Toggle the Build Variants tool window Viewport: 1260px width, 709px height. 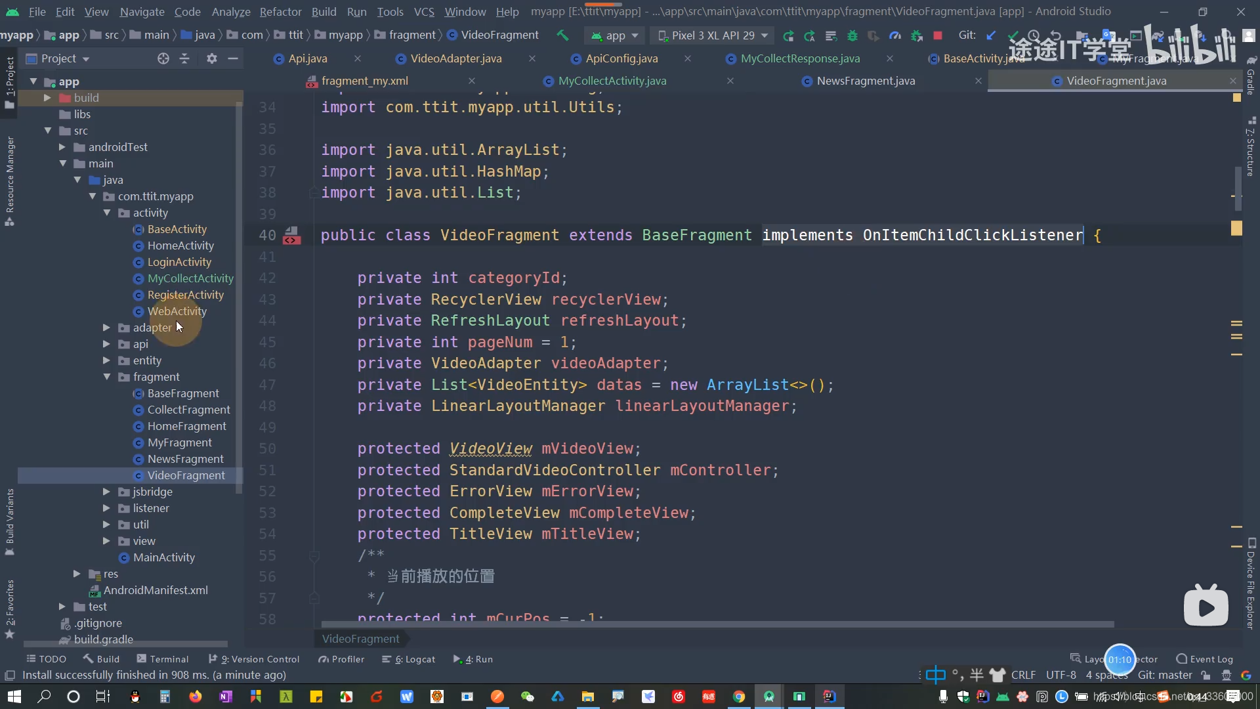coord(9,522)
